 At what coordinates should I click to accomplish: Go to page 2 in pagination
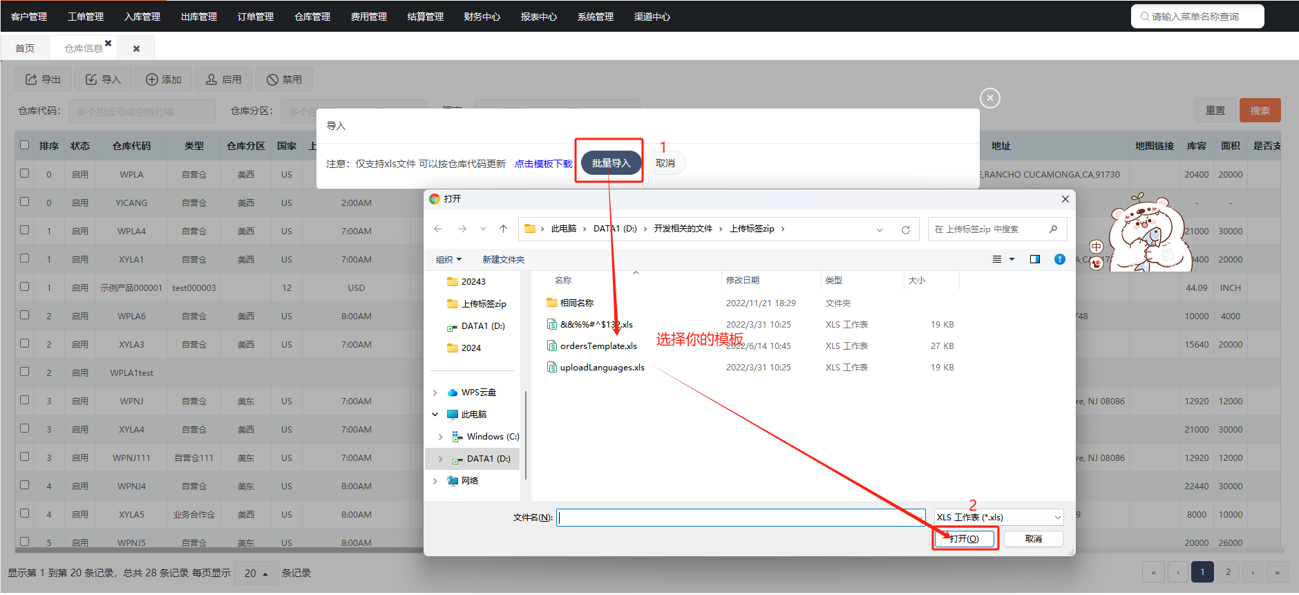pyautogui.click(x=1228, y=572)
